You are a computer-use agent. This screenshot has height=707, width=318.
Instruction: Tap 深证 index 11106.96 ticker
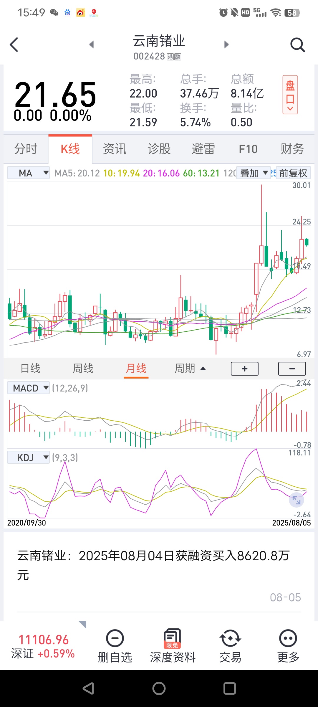tap(43, 646)
